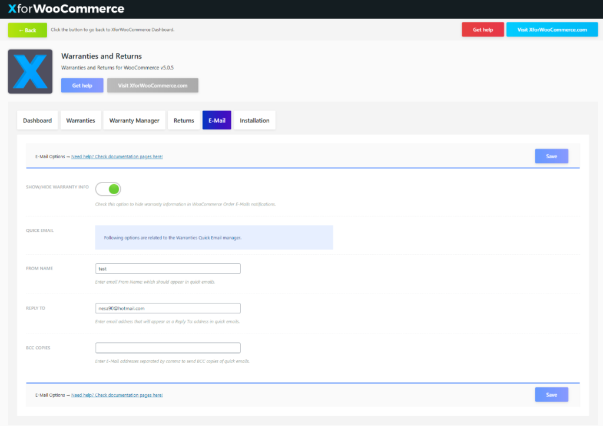The height and width of the screenshot is (426, 603).
Task: Click the REPLY TO label
Action: pyautogui.click(x=35, y=308)
